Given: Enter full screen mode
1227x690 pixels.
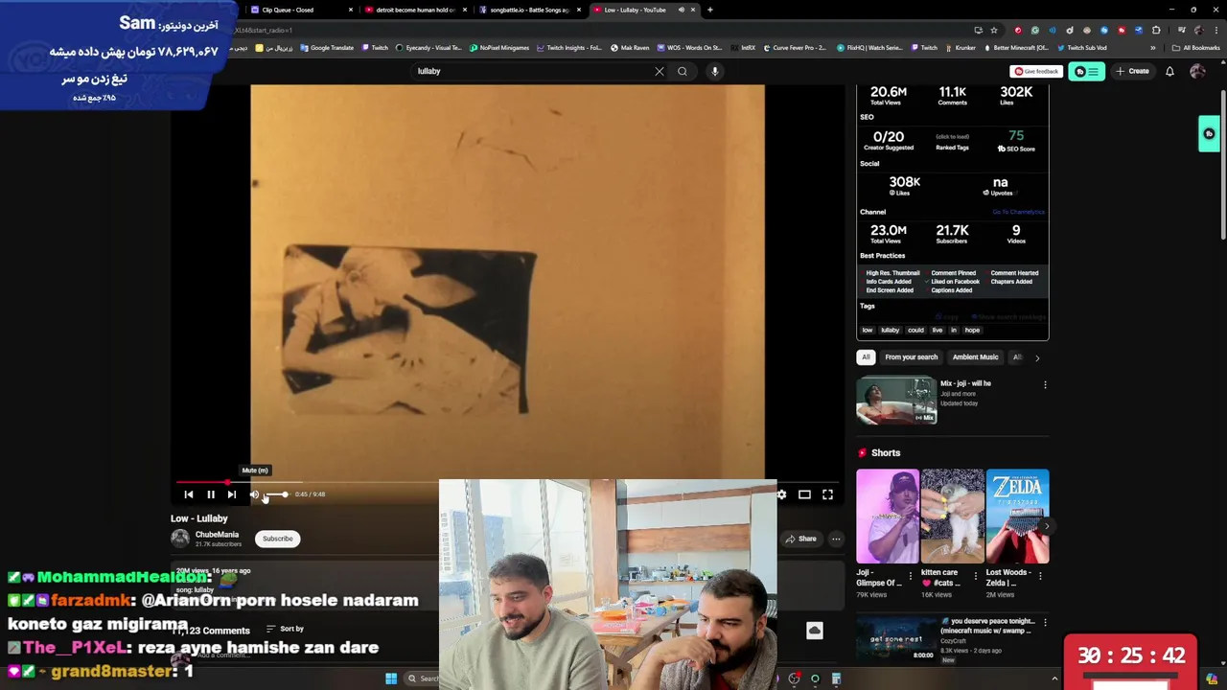Looking at the screenshot, I should pyautogui.click(x=827, y=494).
